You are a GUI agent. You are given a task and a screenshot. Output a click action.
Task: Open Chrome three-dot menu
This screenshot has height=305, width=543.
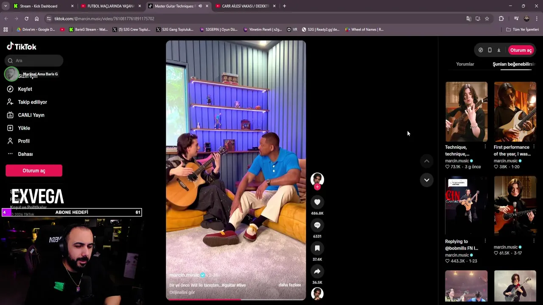tap(537, 19)
